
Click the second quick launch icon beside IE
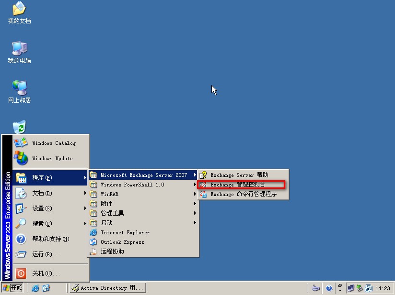coord(46,288)
